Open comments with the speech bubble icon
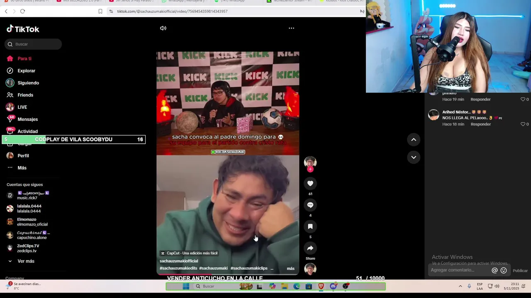Screen dimensions: 531x298 (x=310, y=205)
